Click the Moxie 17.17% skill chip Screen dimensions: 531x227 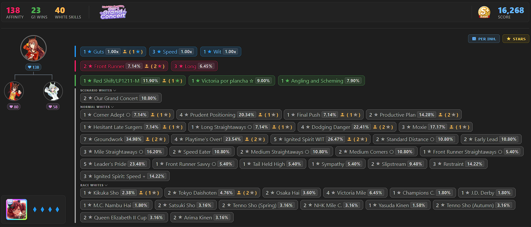click(x=436, y=127)
